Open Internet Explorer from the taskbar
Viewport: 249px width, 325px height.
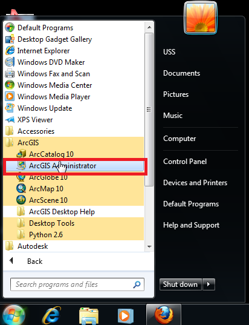tap(51, 316)
